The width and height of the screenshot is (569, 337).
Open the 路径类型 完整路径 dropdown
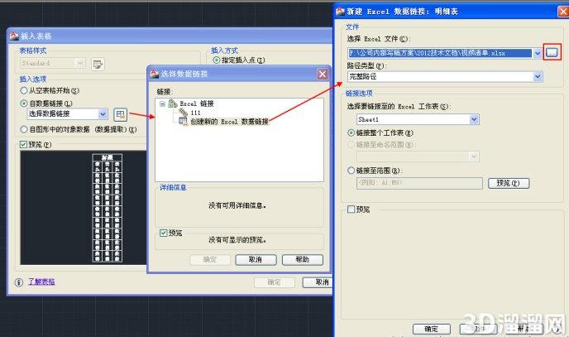tap(538, 77)
